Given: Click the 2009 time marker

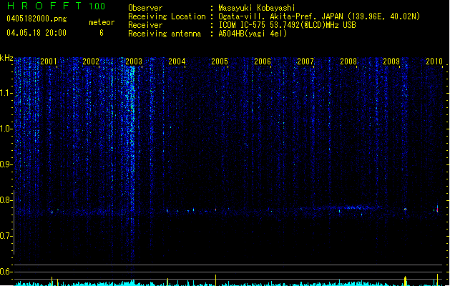Looking at the screenshot, I should point(391,61).
